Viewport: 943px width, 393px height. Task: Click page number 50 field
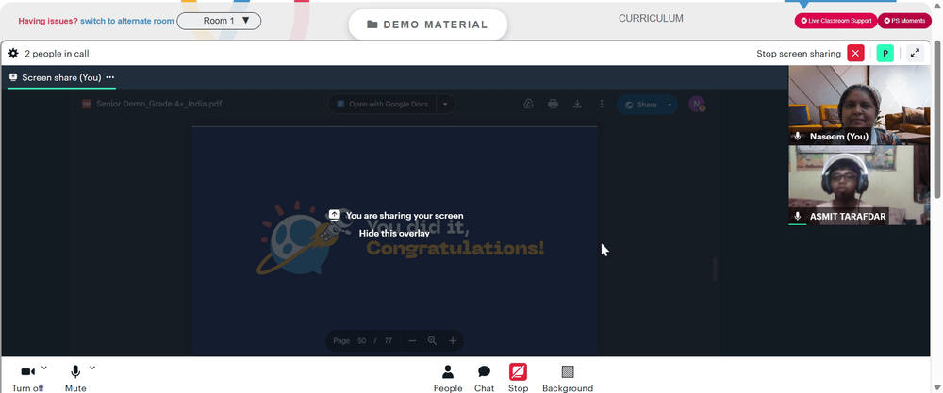click(x=361, y=341)
